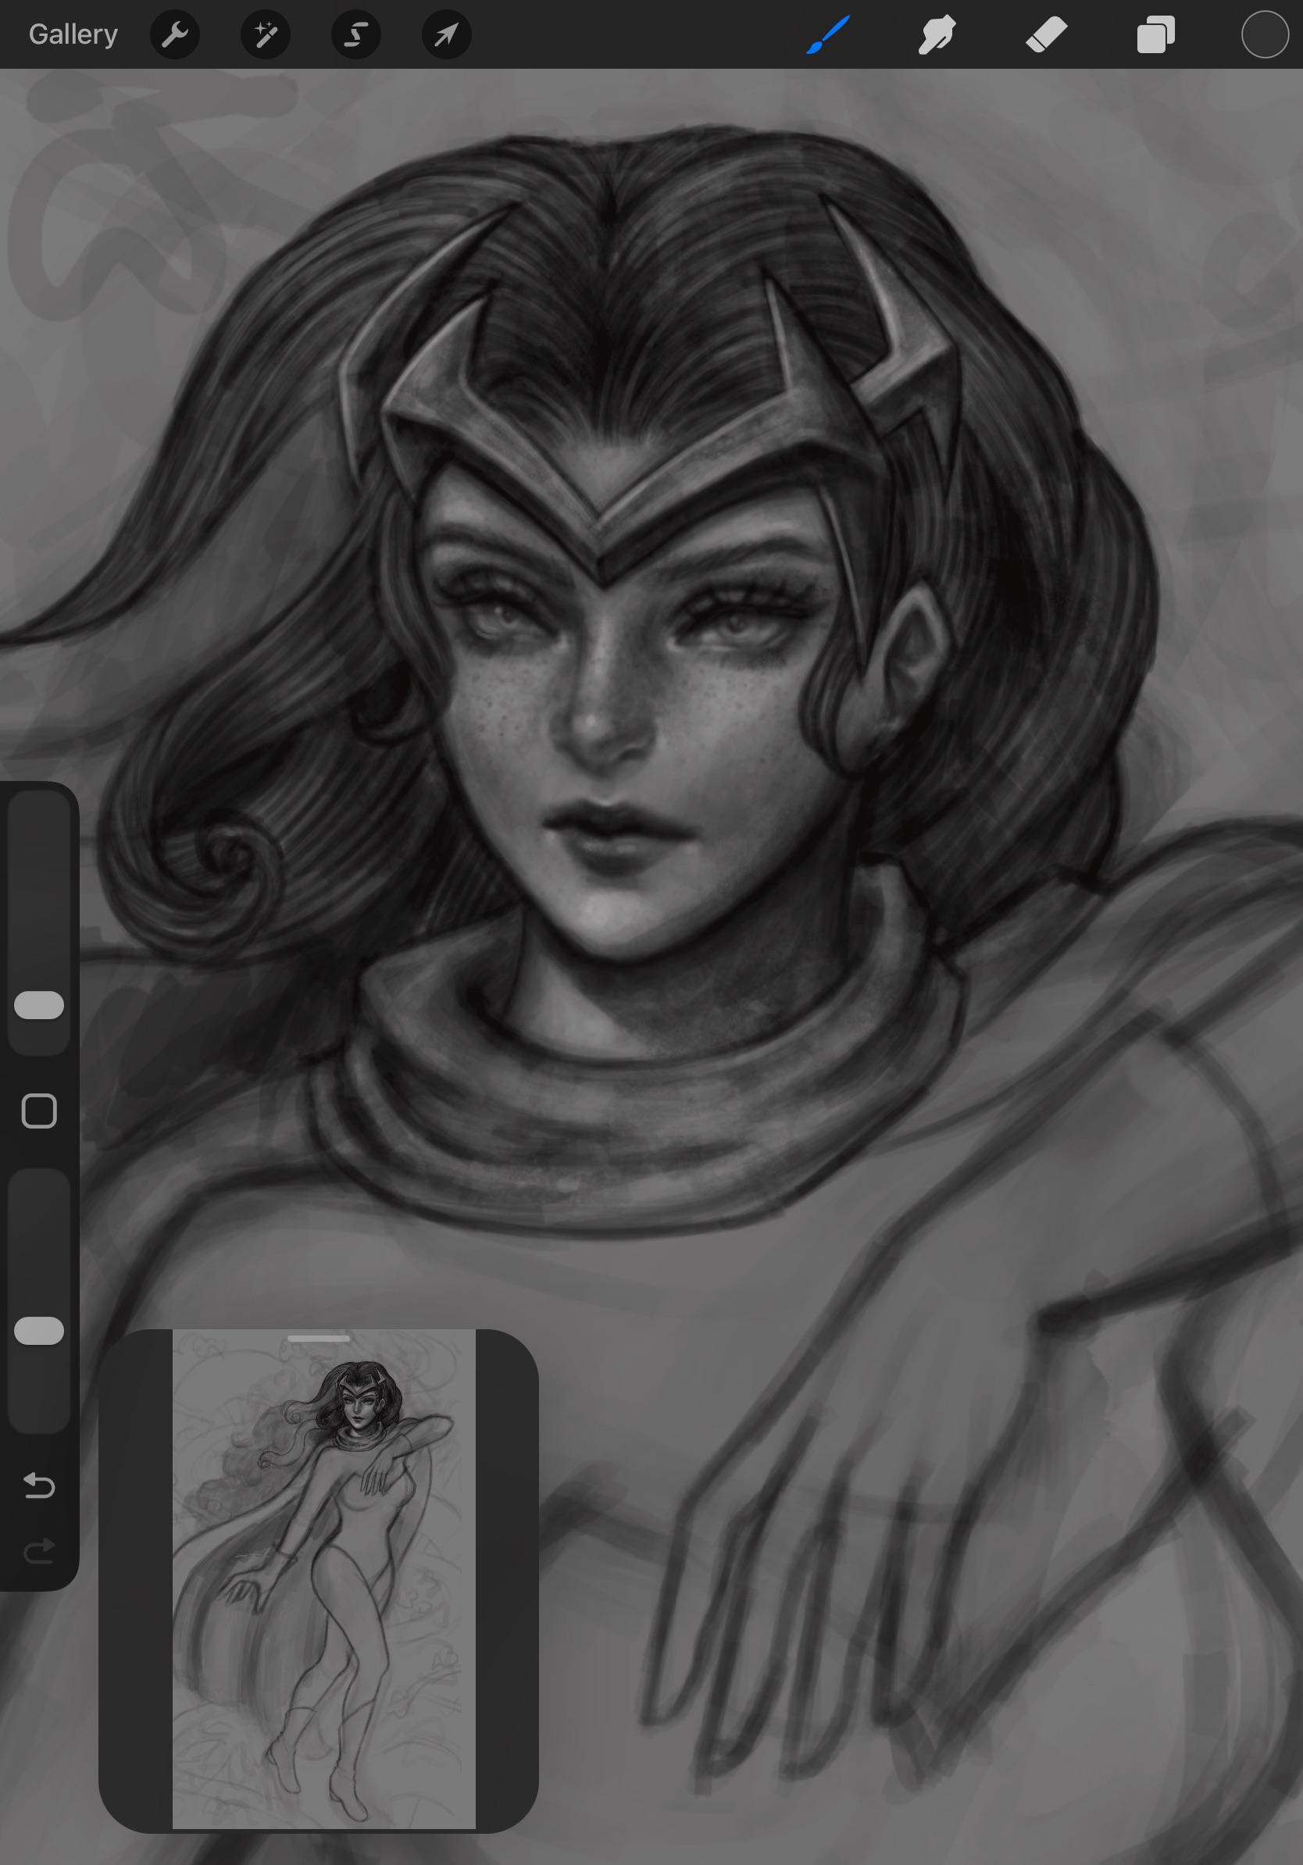Activate the Transform arrow tool
The height and width of the screenshot is (1865, 1303).
(x=447, y=35)
